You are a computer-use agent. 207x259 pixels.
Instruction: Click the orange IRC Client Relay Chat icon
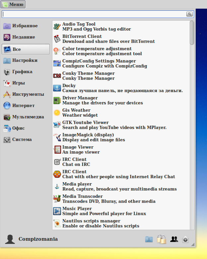57,174
